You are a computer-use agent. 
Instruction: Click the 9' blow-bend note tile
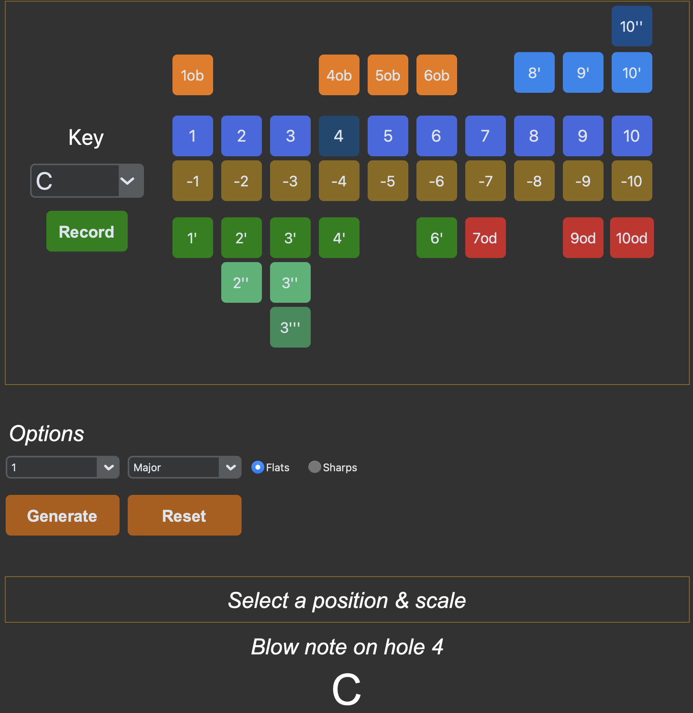pos(583,72)
